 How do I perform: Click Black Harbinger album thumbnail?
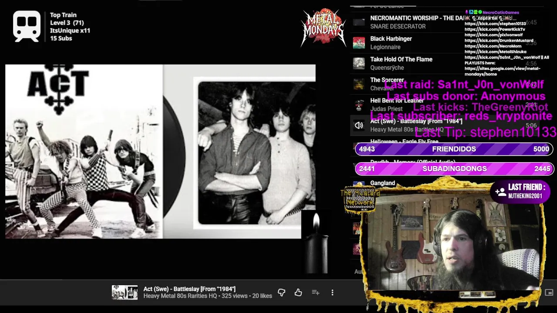[359, 43]
